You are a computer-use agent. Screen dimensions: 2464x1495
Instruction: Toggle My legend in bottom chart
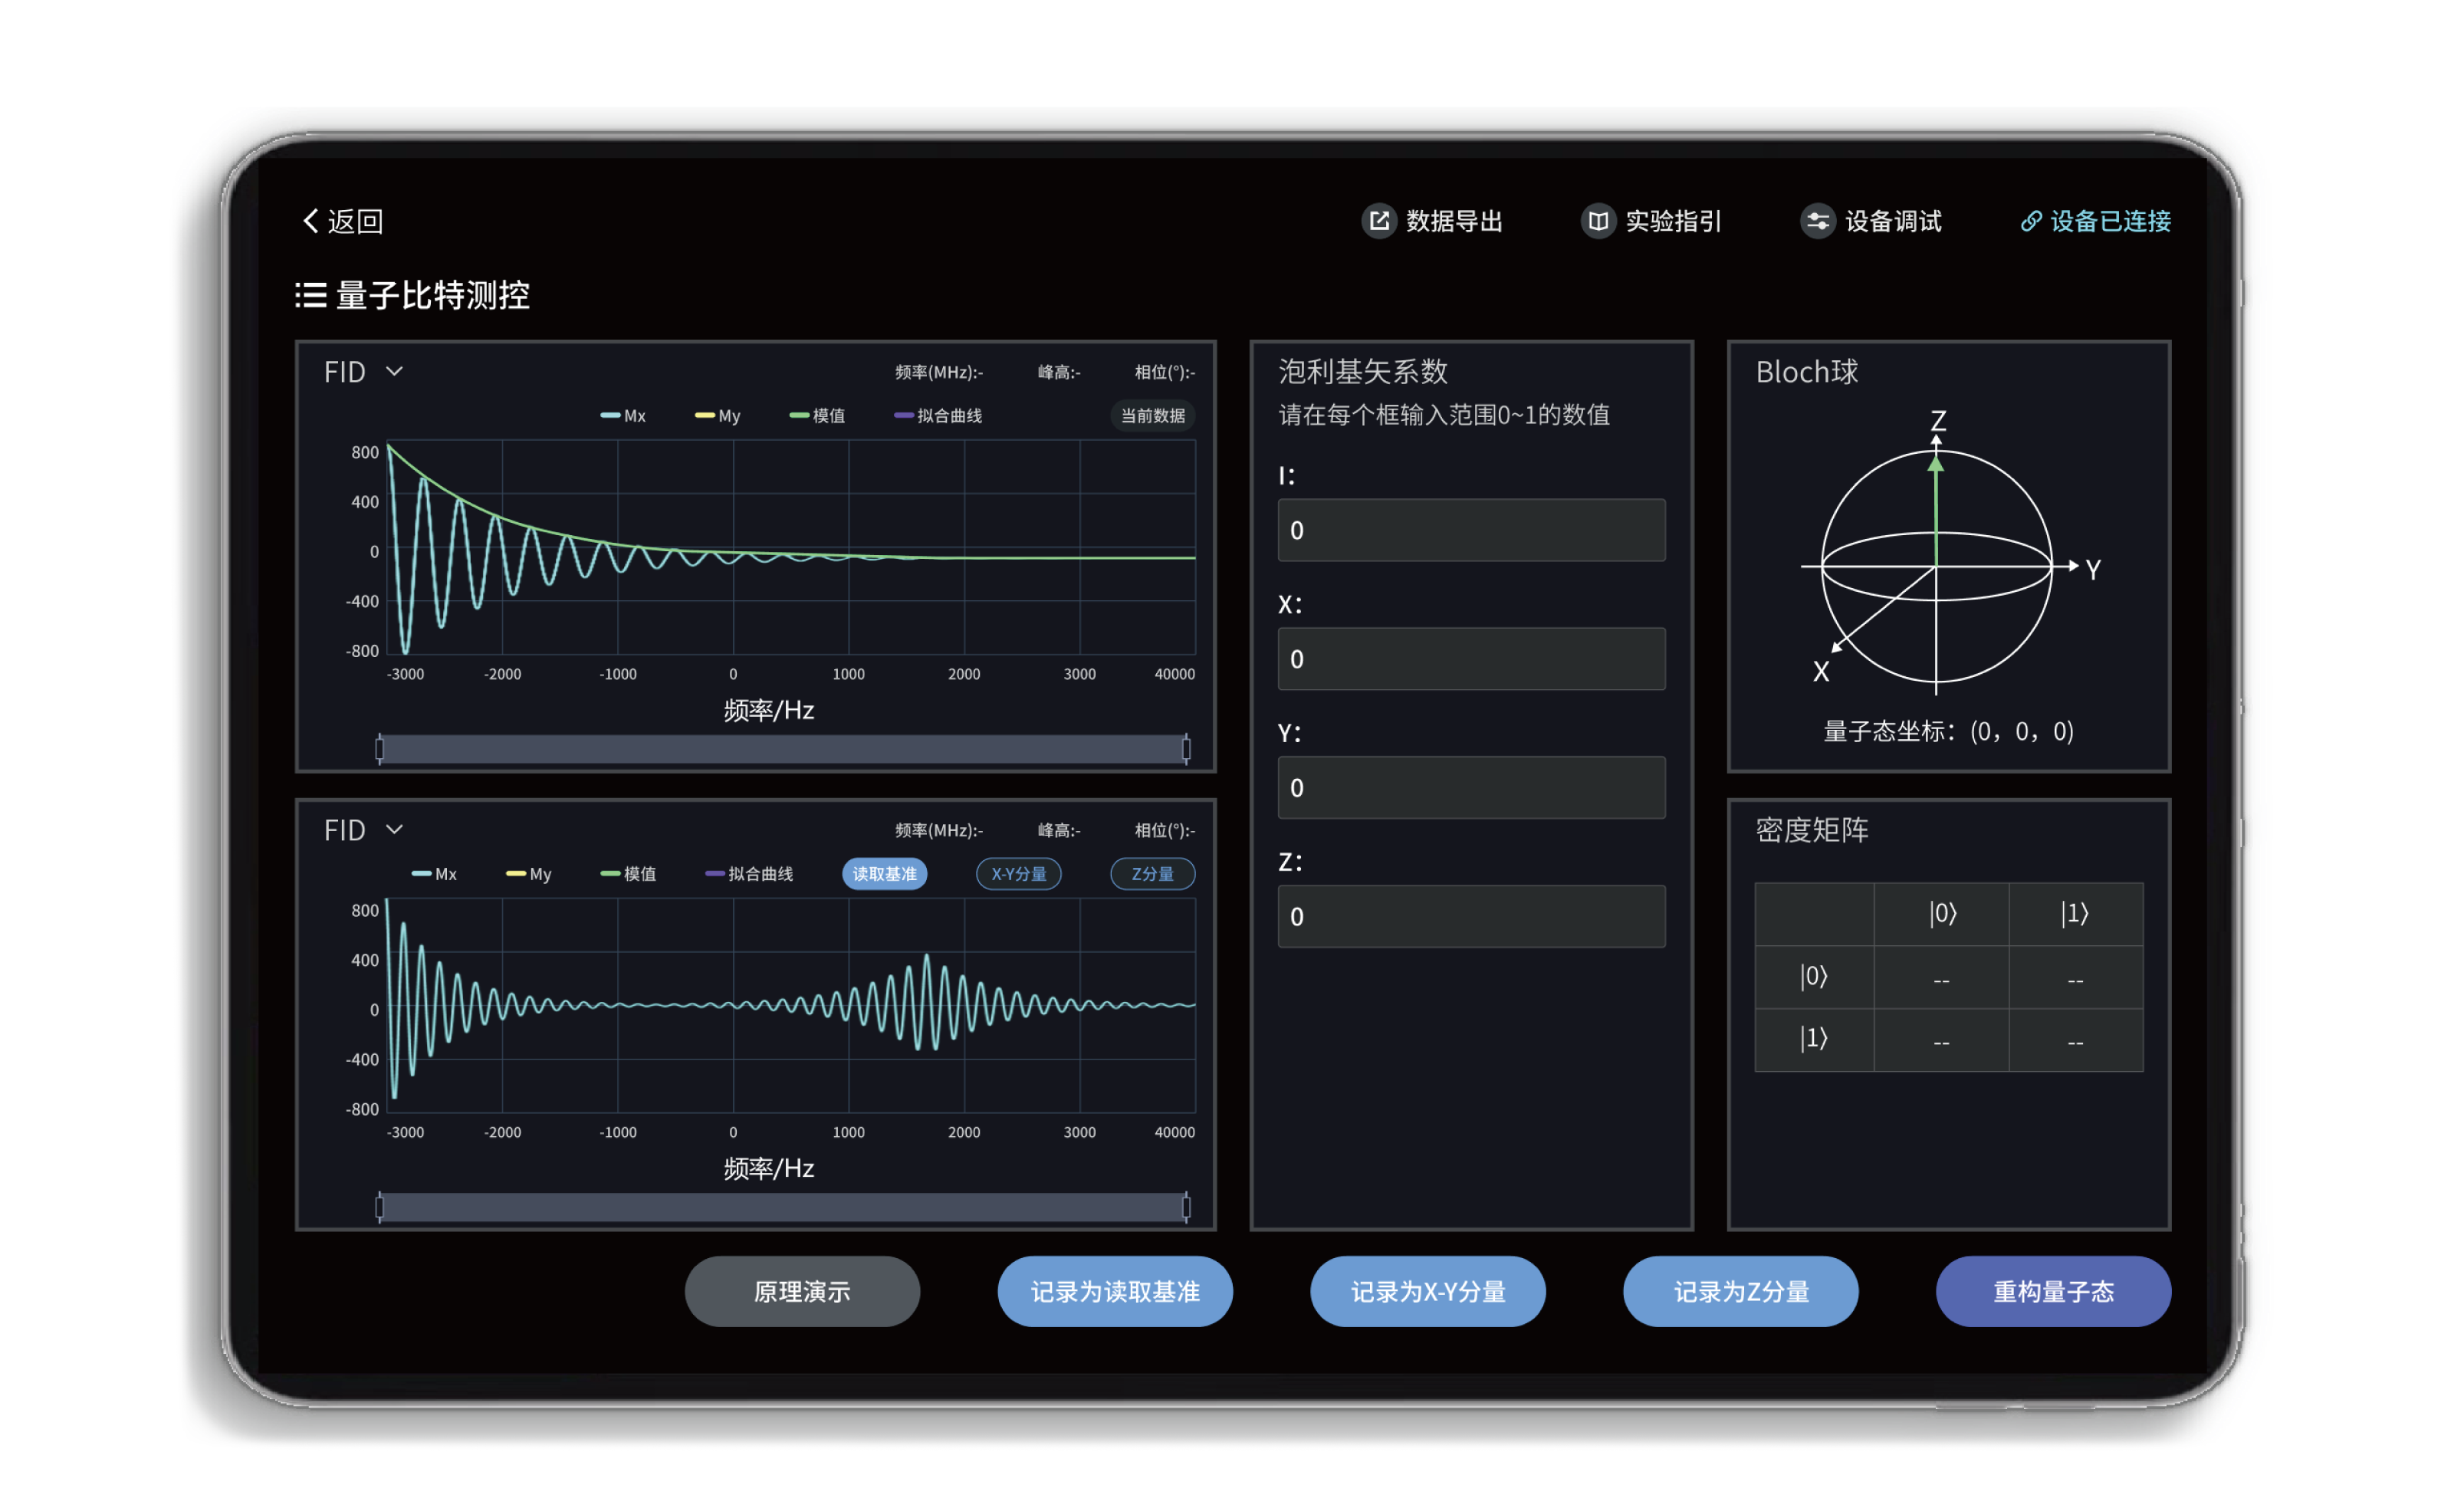[529, 874]
